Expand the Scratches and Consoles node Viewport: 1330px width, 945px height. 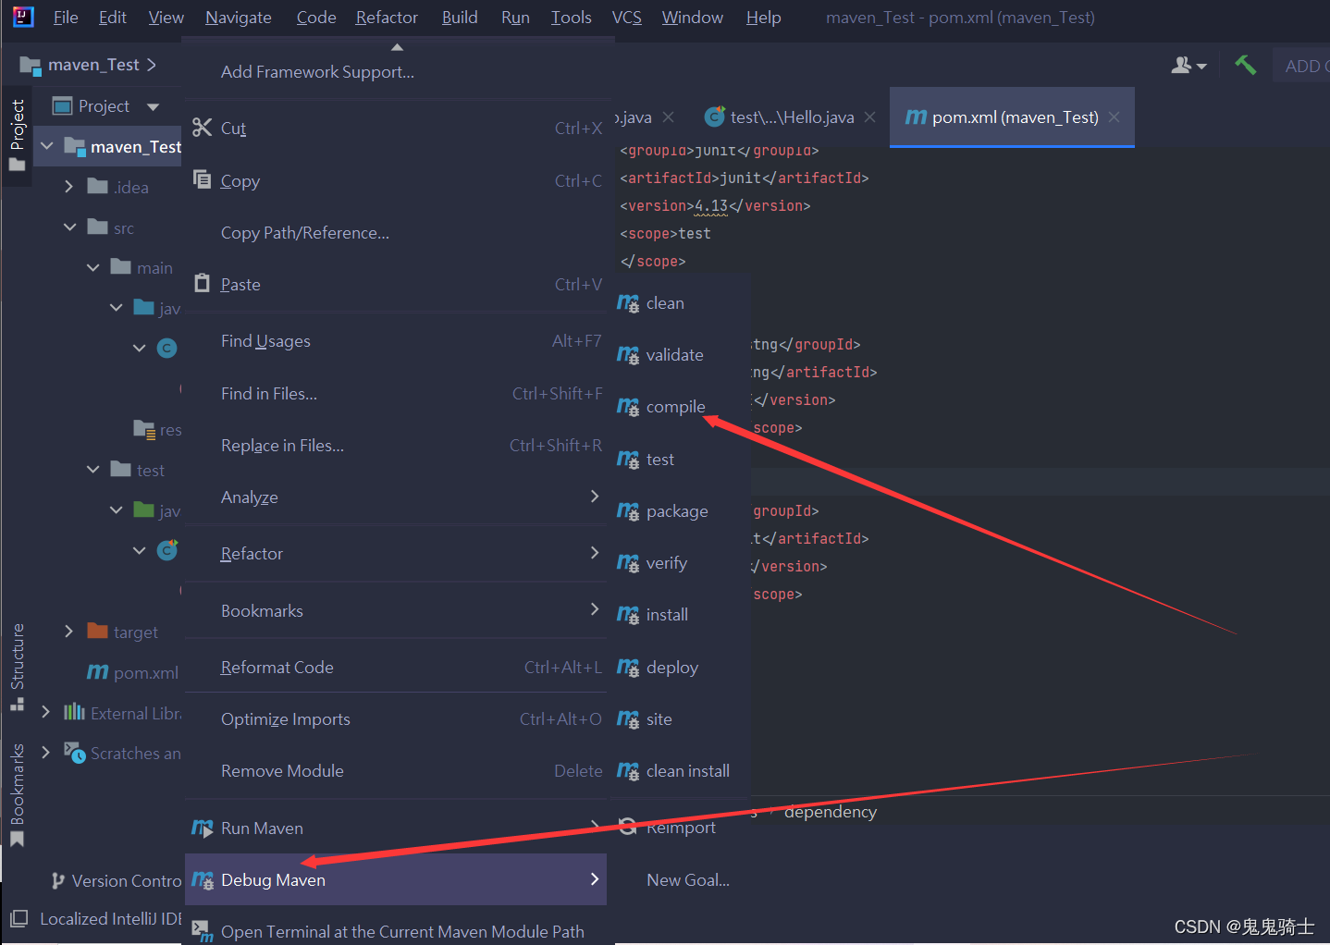tap(46, 753)
